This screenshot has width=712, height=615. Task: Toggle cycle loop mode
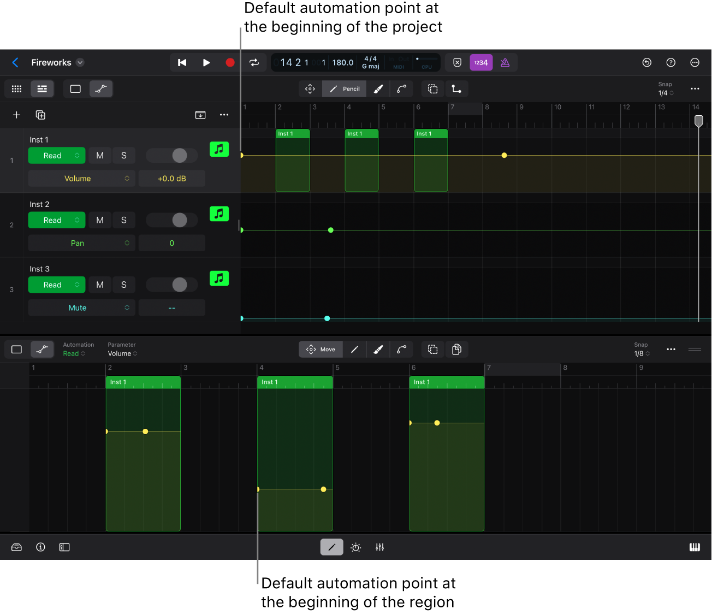(254, 63)
